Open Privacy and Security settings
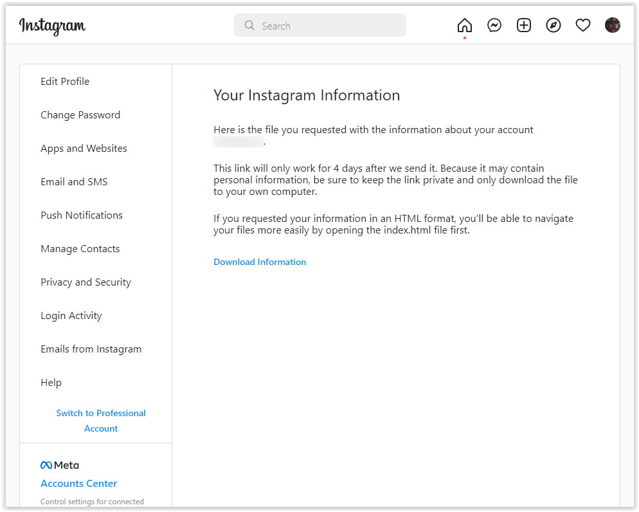639x512 pixels. point(85,282)
